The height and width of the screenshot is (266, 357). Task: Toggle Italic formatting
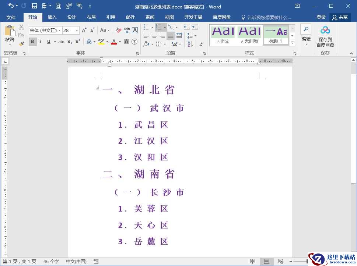pos(41,42)
